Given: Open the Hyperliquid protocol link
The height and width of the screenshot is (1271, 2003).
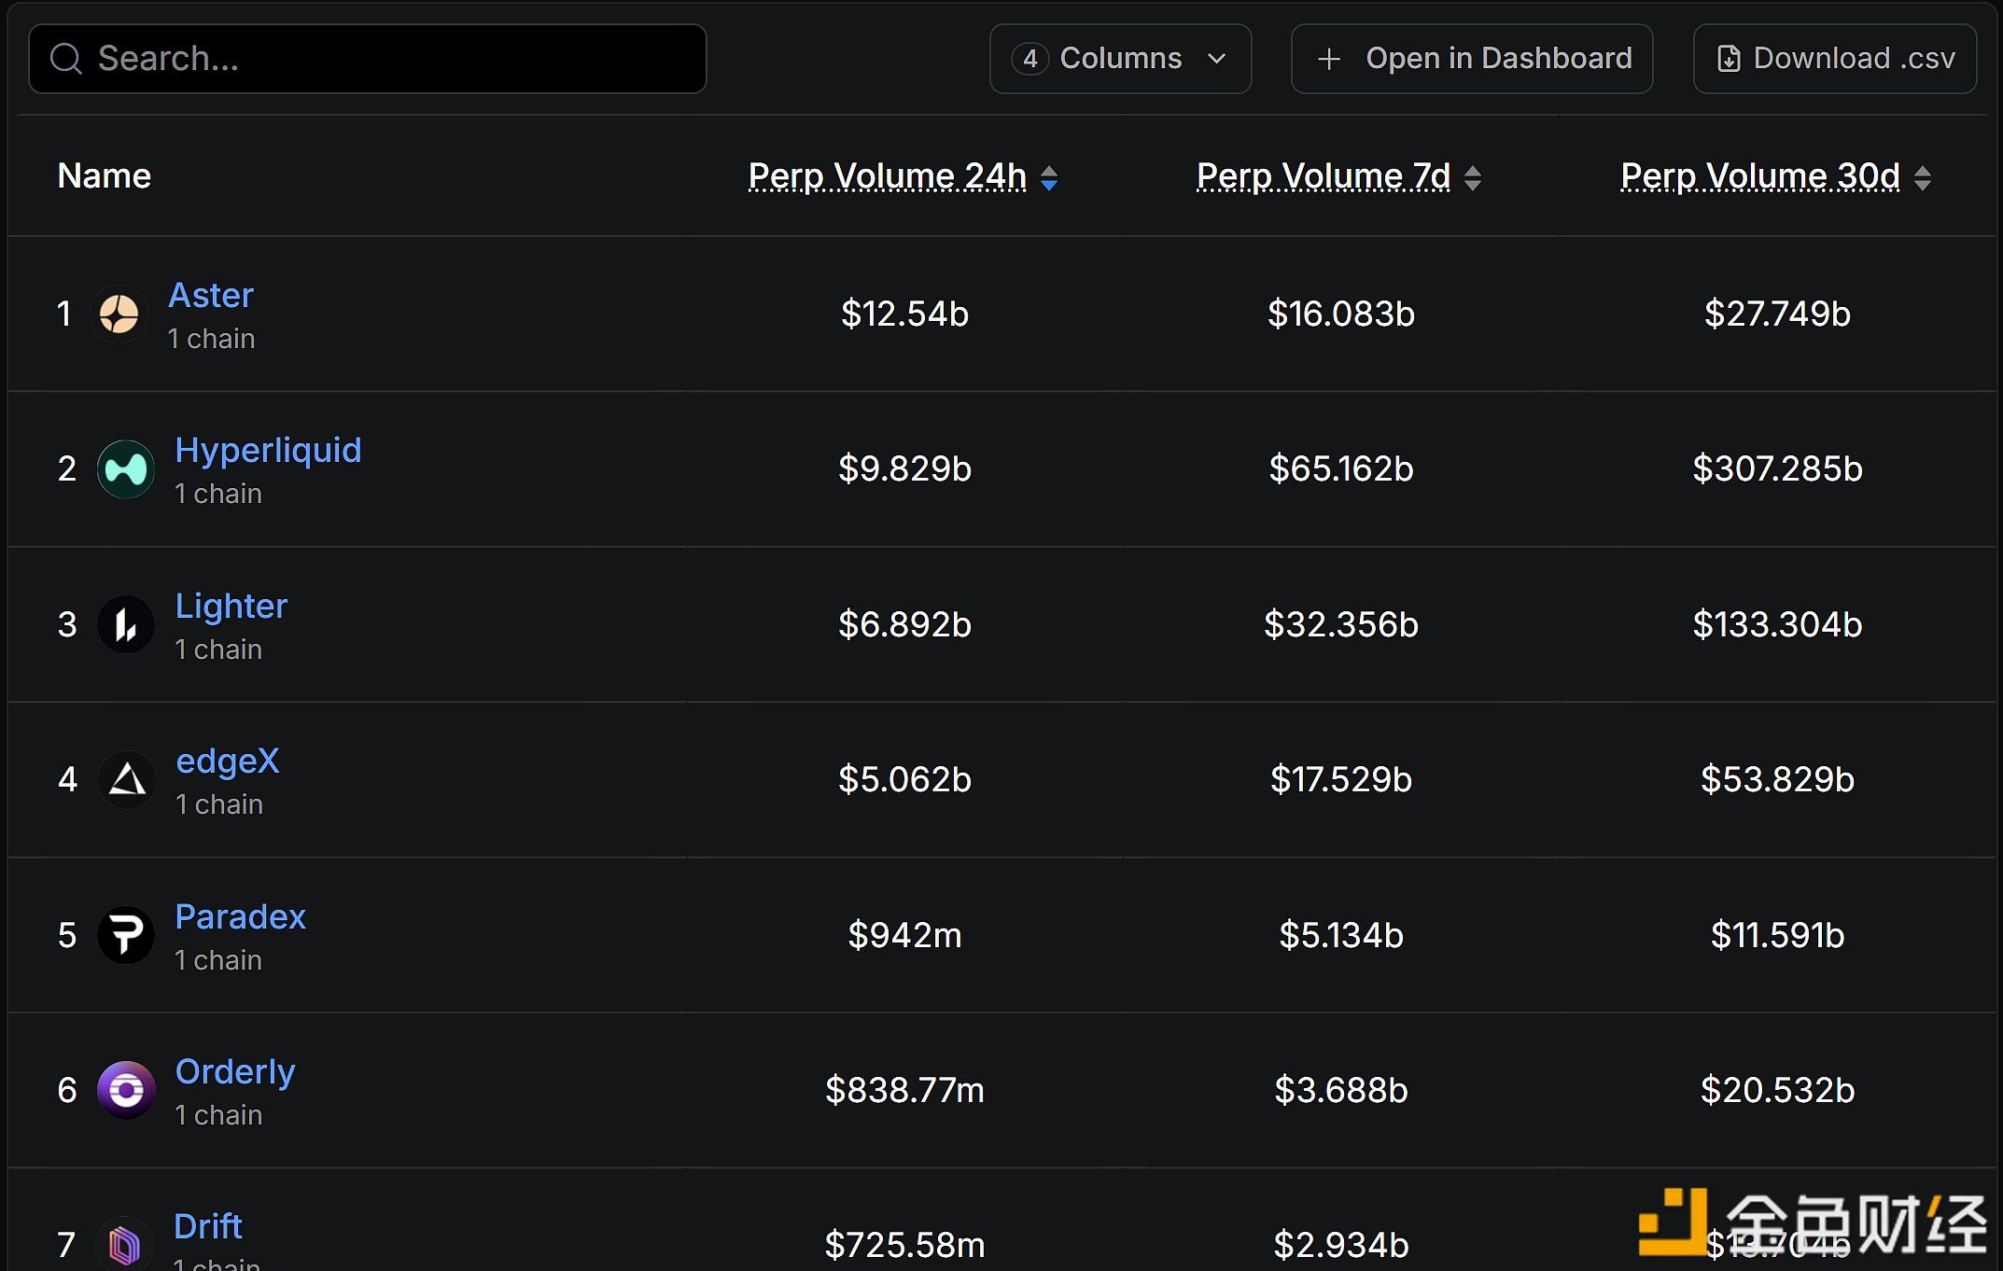Looking at the screenshot, I should point(268,451).
